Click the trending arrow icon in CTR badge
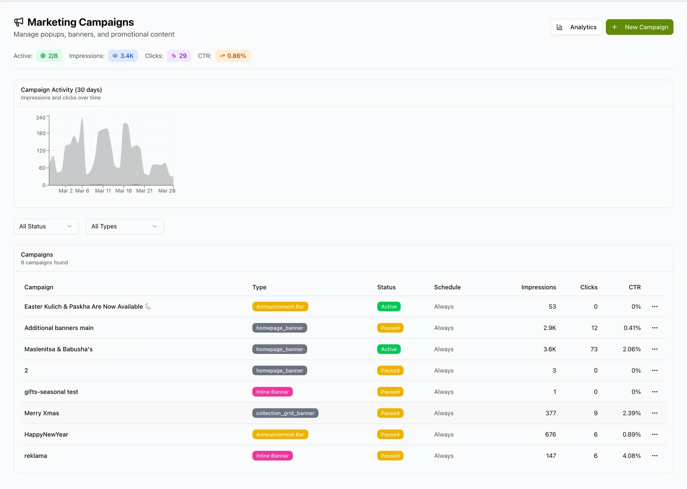The width and height of the screenshot is (687, 489). (222, 56)
